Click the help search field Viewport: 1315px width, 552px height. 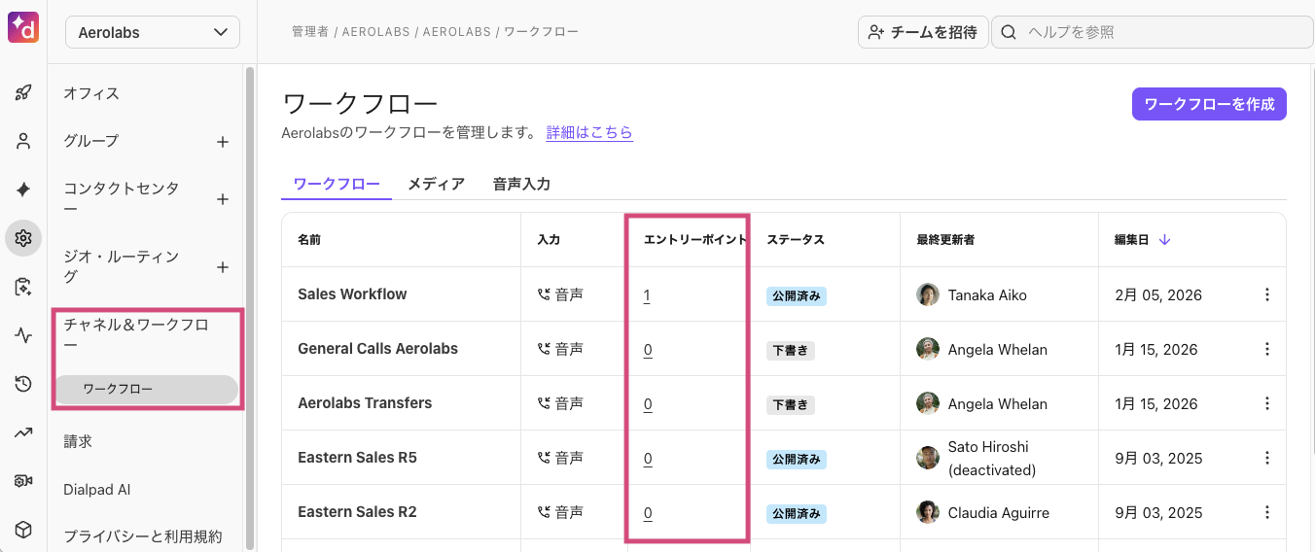[x=1153, y=32]
